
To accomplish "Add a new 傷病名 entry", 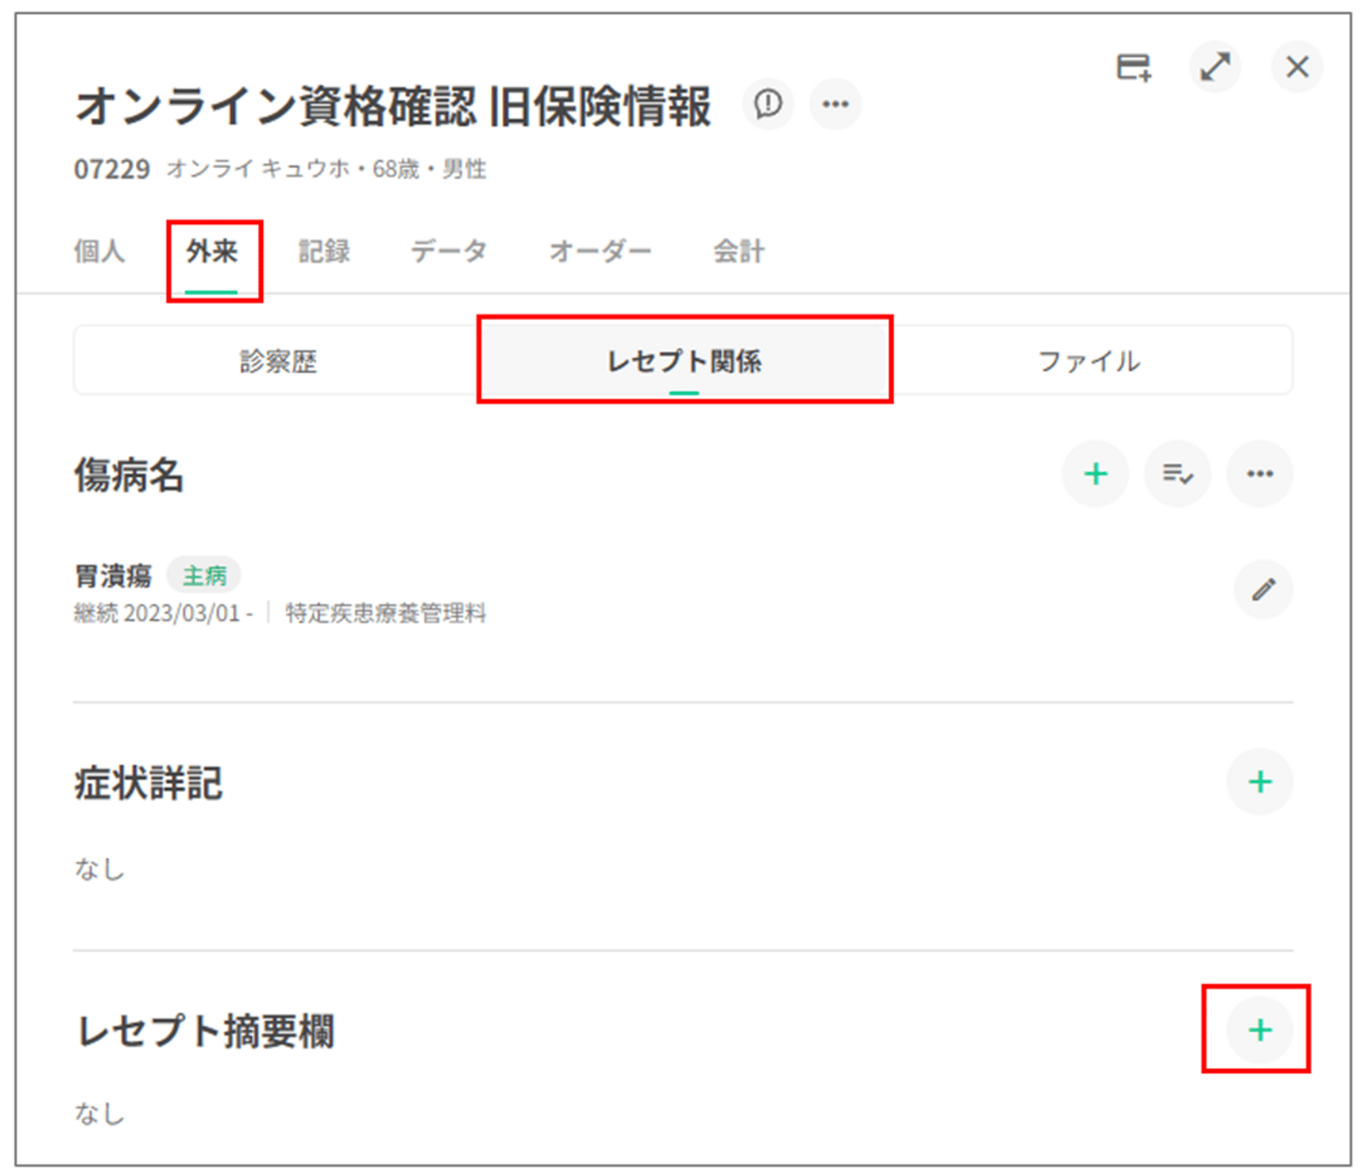I will [x=1095, y=474].
